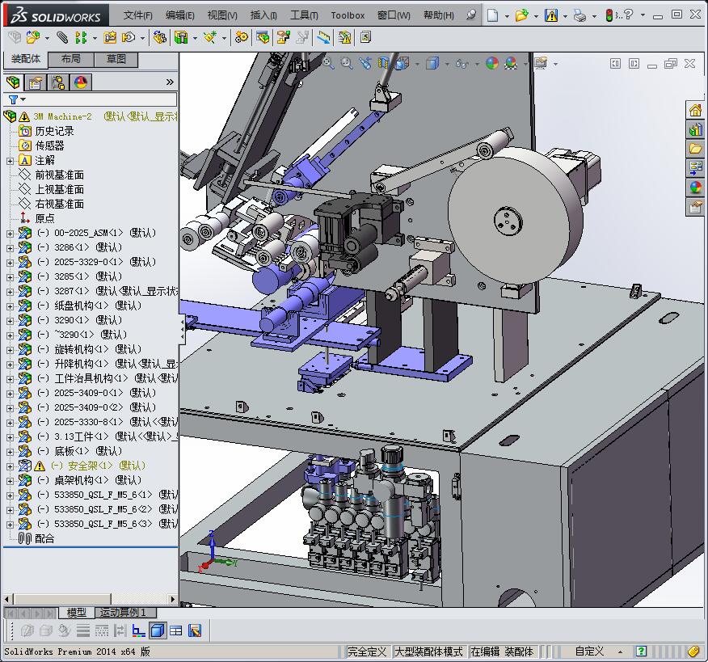708x662 pixels.
Task: Click the Open file folder icon
Action: [522, 16]
